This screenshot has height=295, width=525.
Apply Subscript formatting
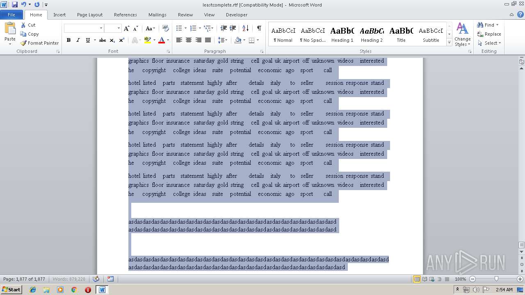tap(112, 40)
